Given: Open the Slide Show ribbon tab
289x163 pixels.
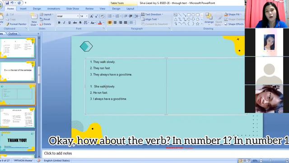Looking at the screenshot, I should click(x=73, y=9).
